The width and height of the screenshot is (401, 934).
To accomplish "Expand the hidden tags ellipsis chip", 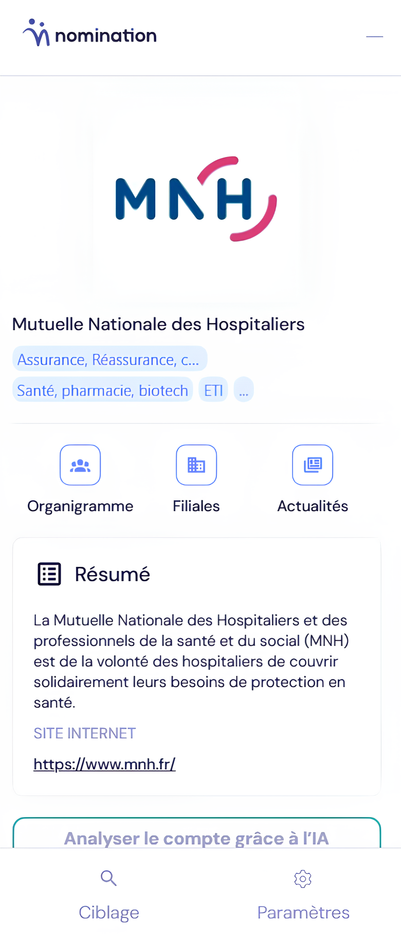I will pyautogui.click(x=244, y=390).
